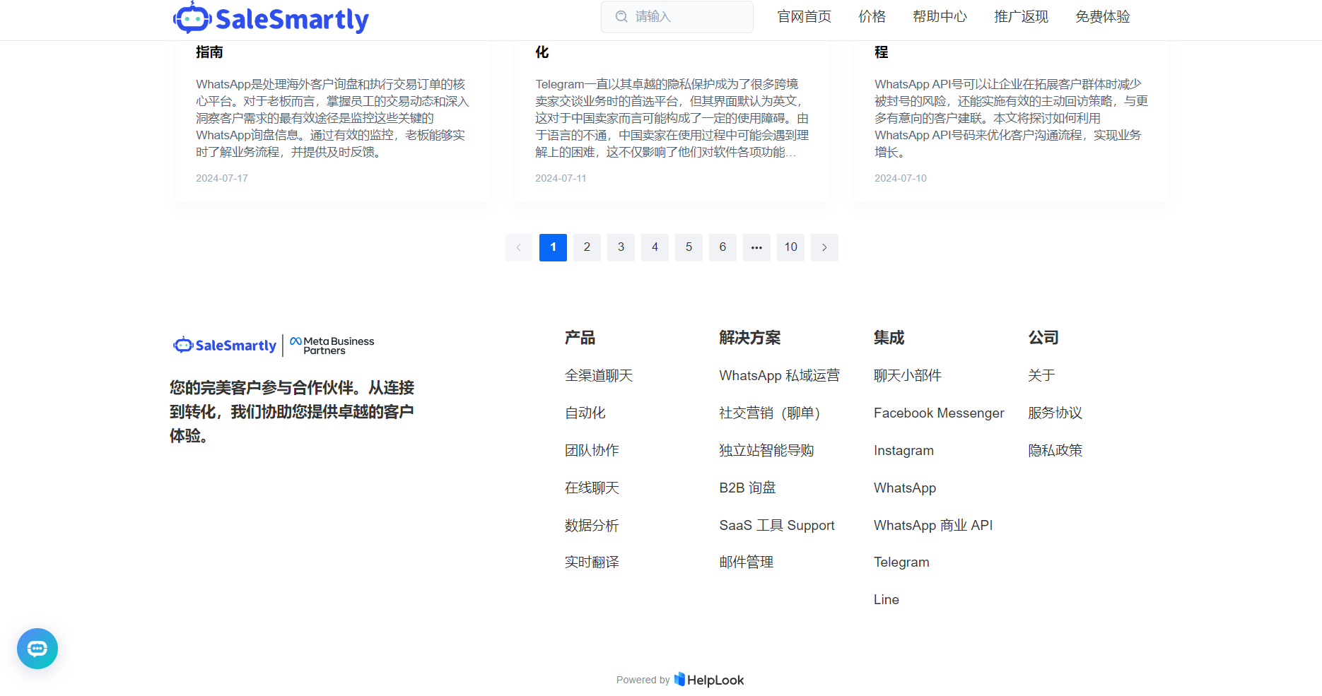Screen dimensions: 1322x696
Task: Open Line integration link
Action: (887, 600)
